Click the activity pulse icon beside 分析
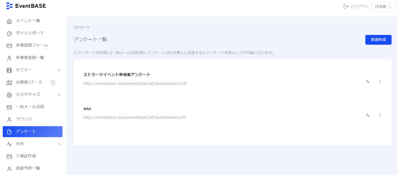The image size is (397, 175). [9, 144]
